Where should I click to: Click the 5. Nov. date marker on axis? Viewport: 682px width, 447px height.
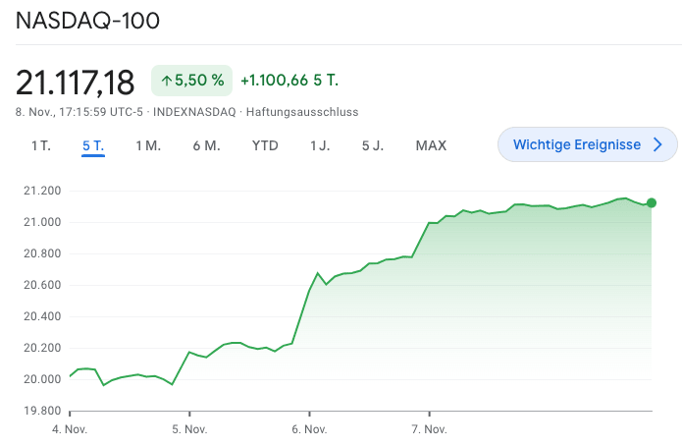[189, 429]
